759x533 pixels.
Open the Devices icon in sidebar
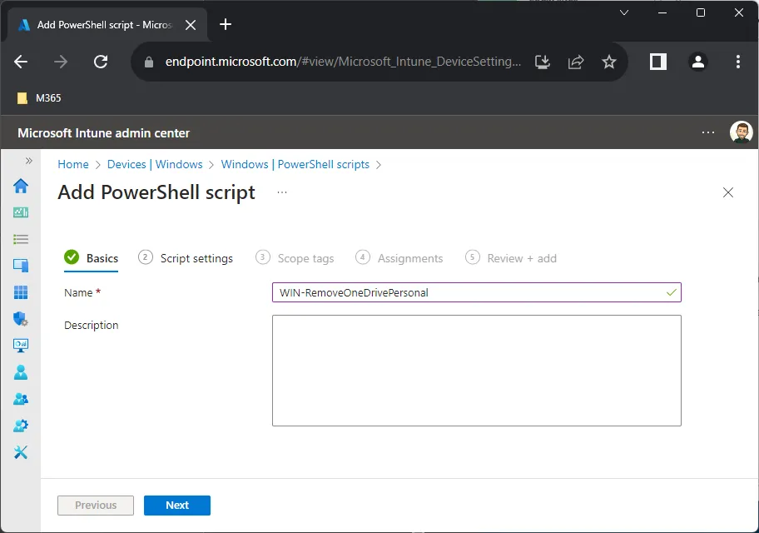(x=21, y=265)
